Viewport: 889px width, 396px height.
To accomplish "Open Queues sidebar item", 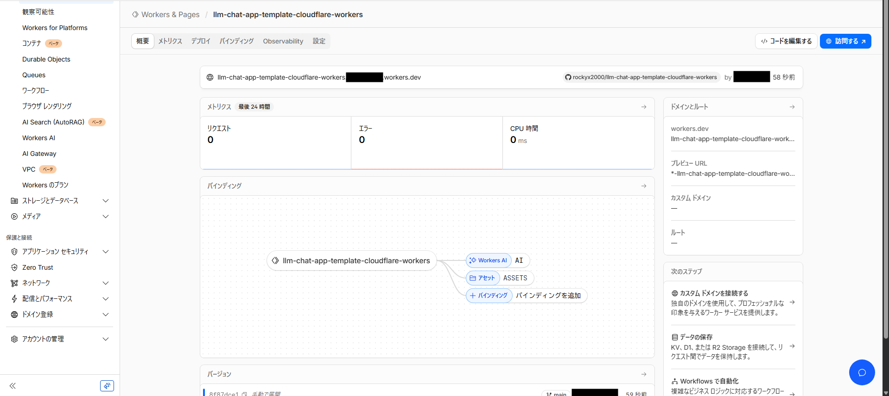I will (34, 75).
